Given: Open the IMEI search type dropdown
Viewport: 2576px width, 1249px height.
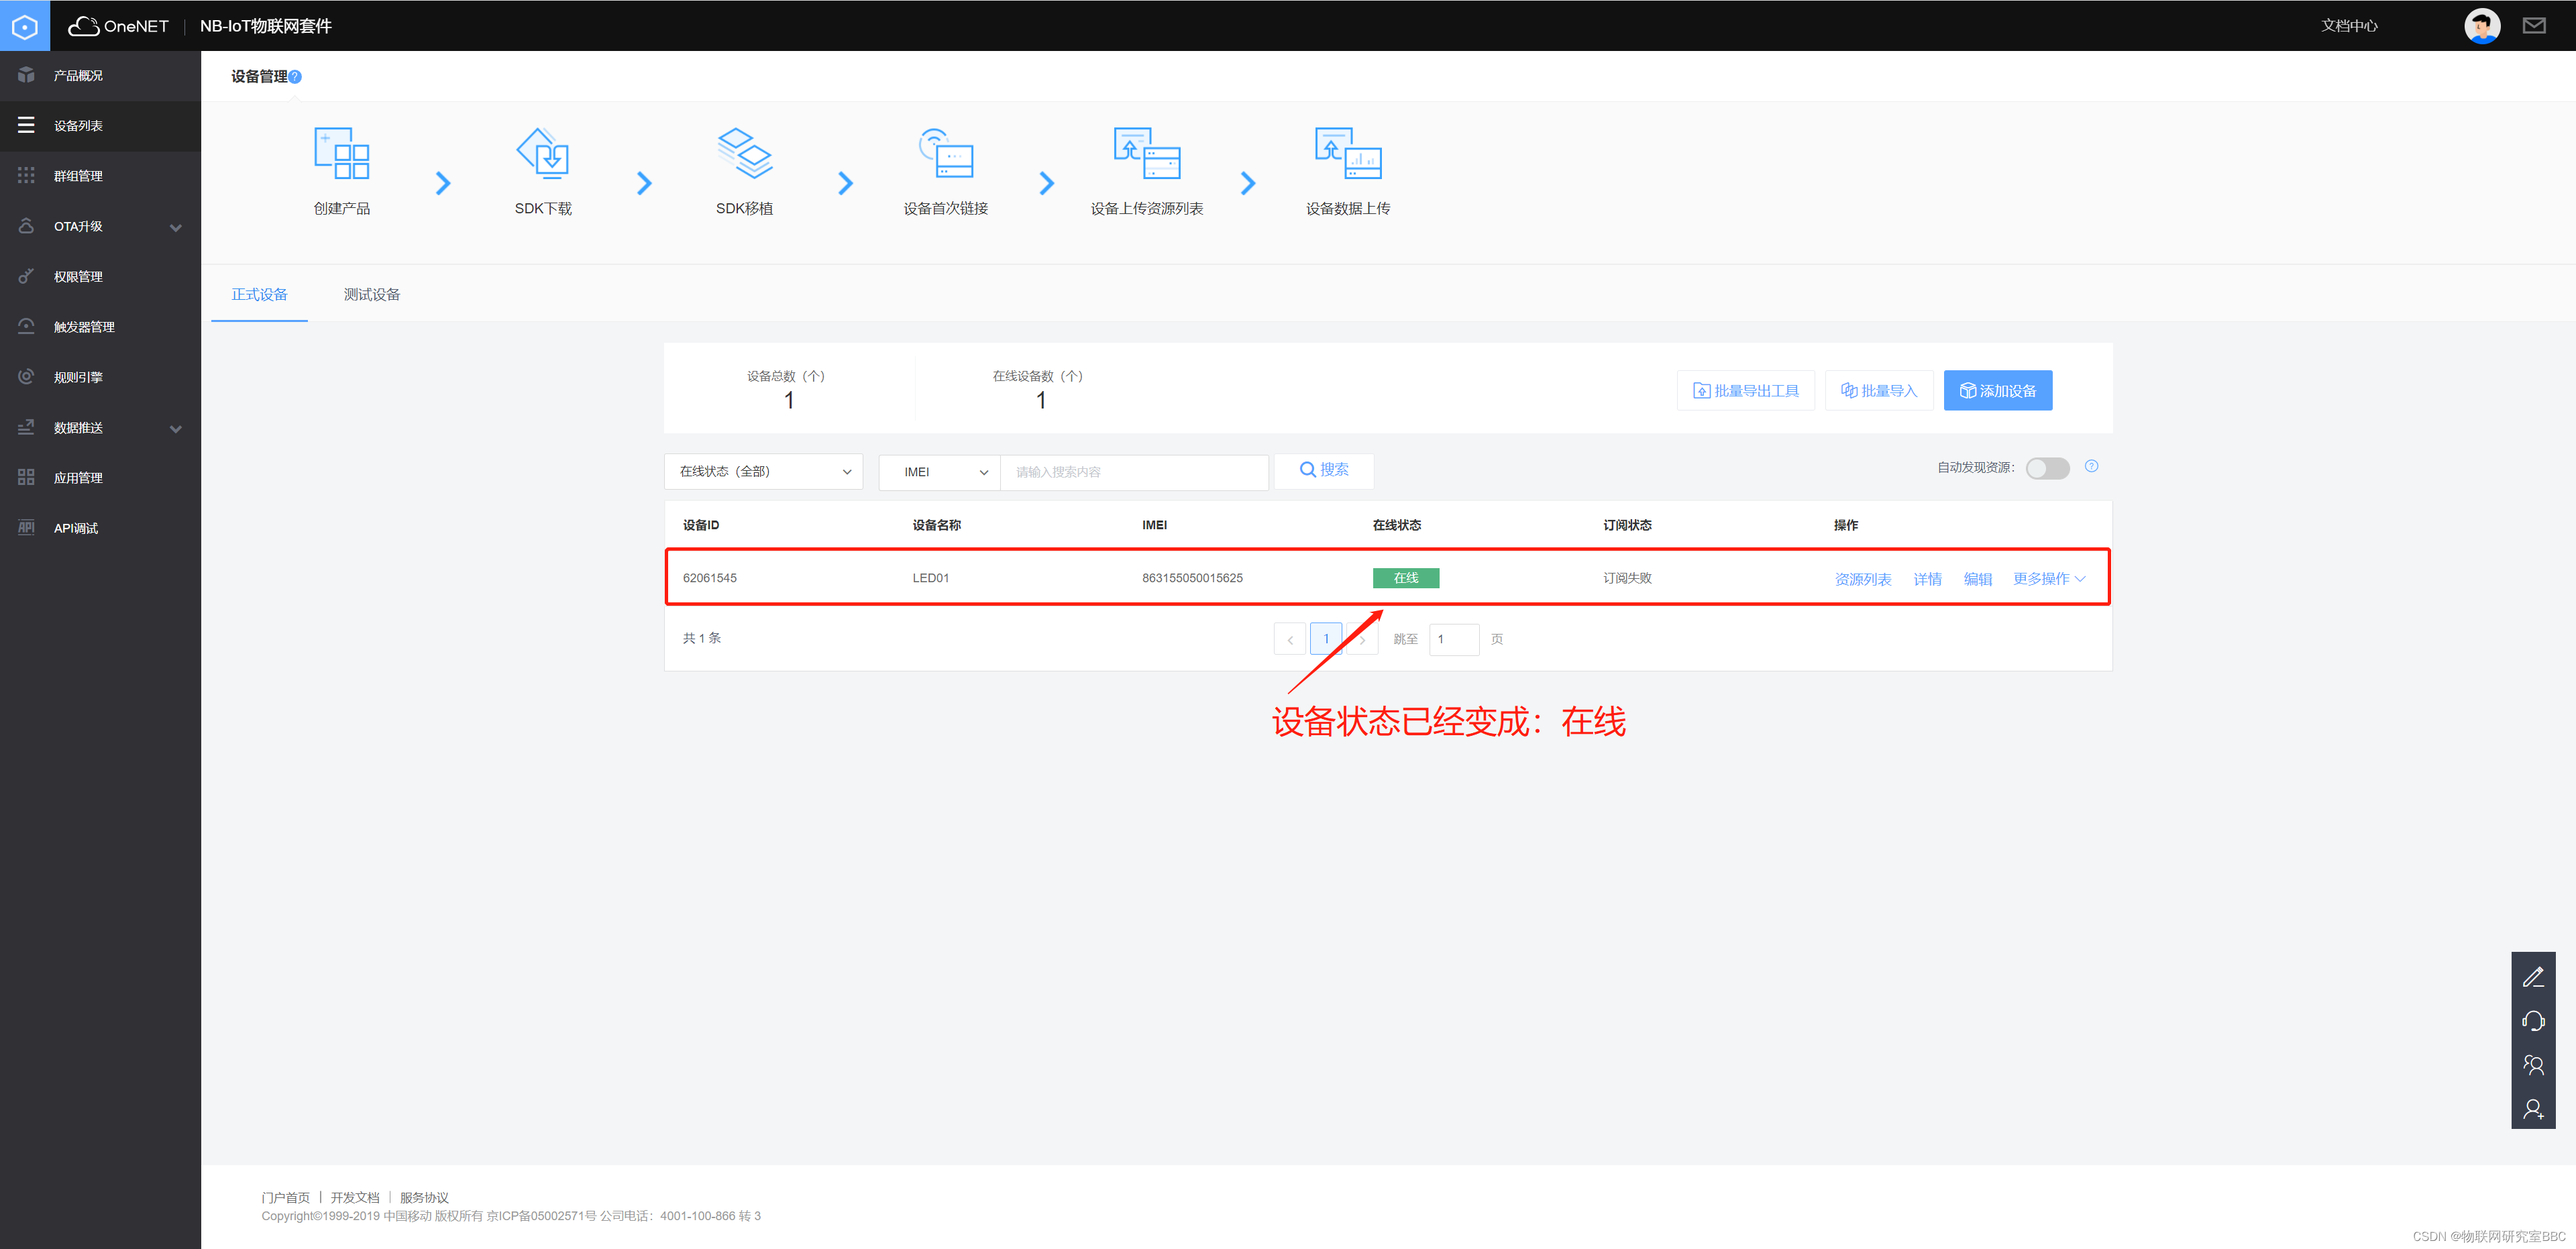Looking at the screenshot, I should pyautogui.click(x=938, y=471).
